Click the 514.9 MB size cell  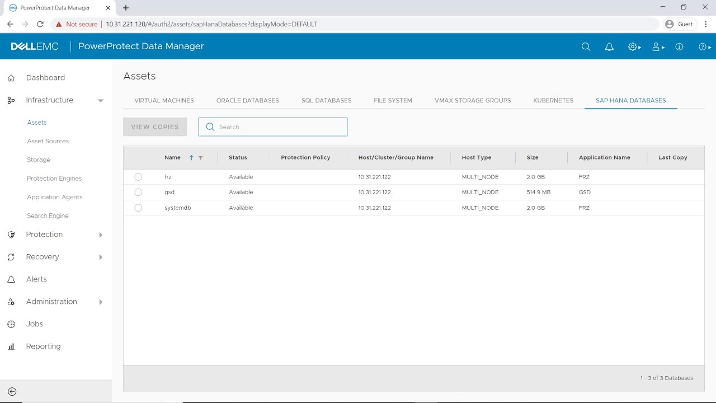click(x=539, y=193)
